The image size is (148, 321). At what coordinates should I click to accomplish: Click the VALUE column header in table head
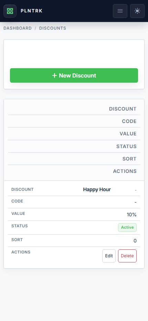[128, 134]
